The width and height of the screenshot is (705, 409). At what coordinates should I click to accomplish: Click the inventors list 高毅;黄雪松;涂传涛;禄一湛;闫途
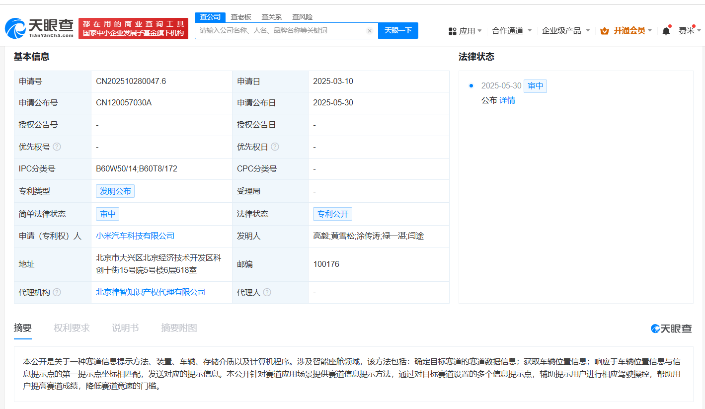point(369,236)
